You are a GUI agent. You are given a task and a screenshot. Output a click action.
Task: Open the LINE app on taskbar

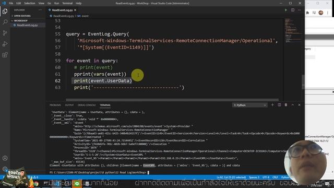77,183
